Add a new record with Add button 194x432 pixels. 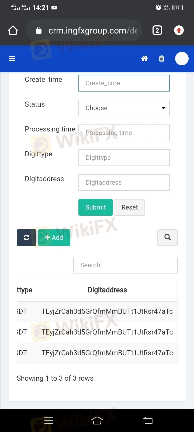(54, 238)
